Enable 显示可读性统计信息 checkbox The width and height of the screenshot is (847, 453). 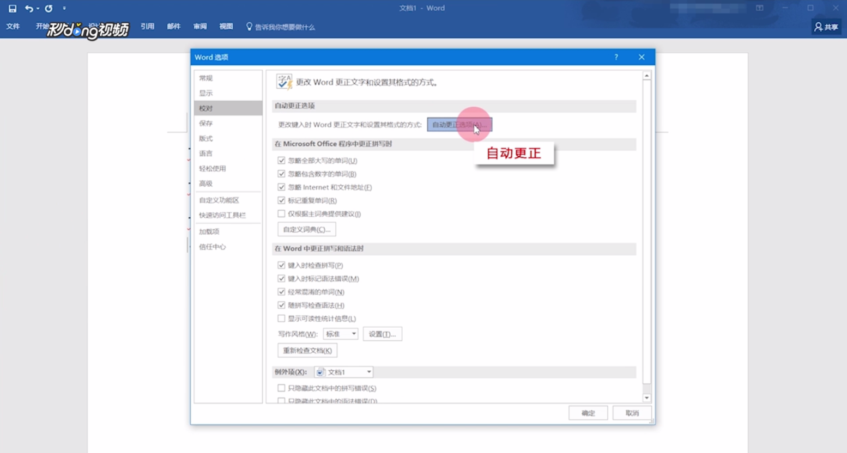click(x=281, y=318)
